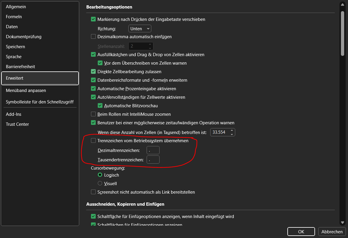Select Logisch cursor movement
The image size is (348, 238).
100,175
